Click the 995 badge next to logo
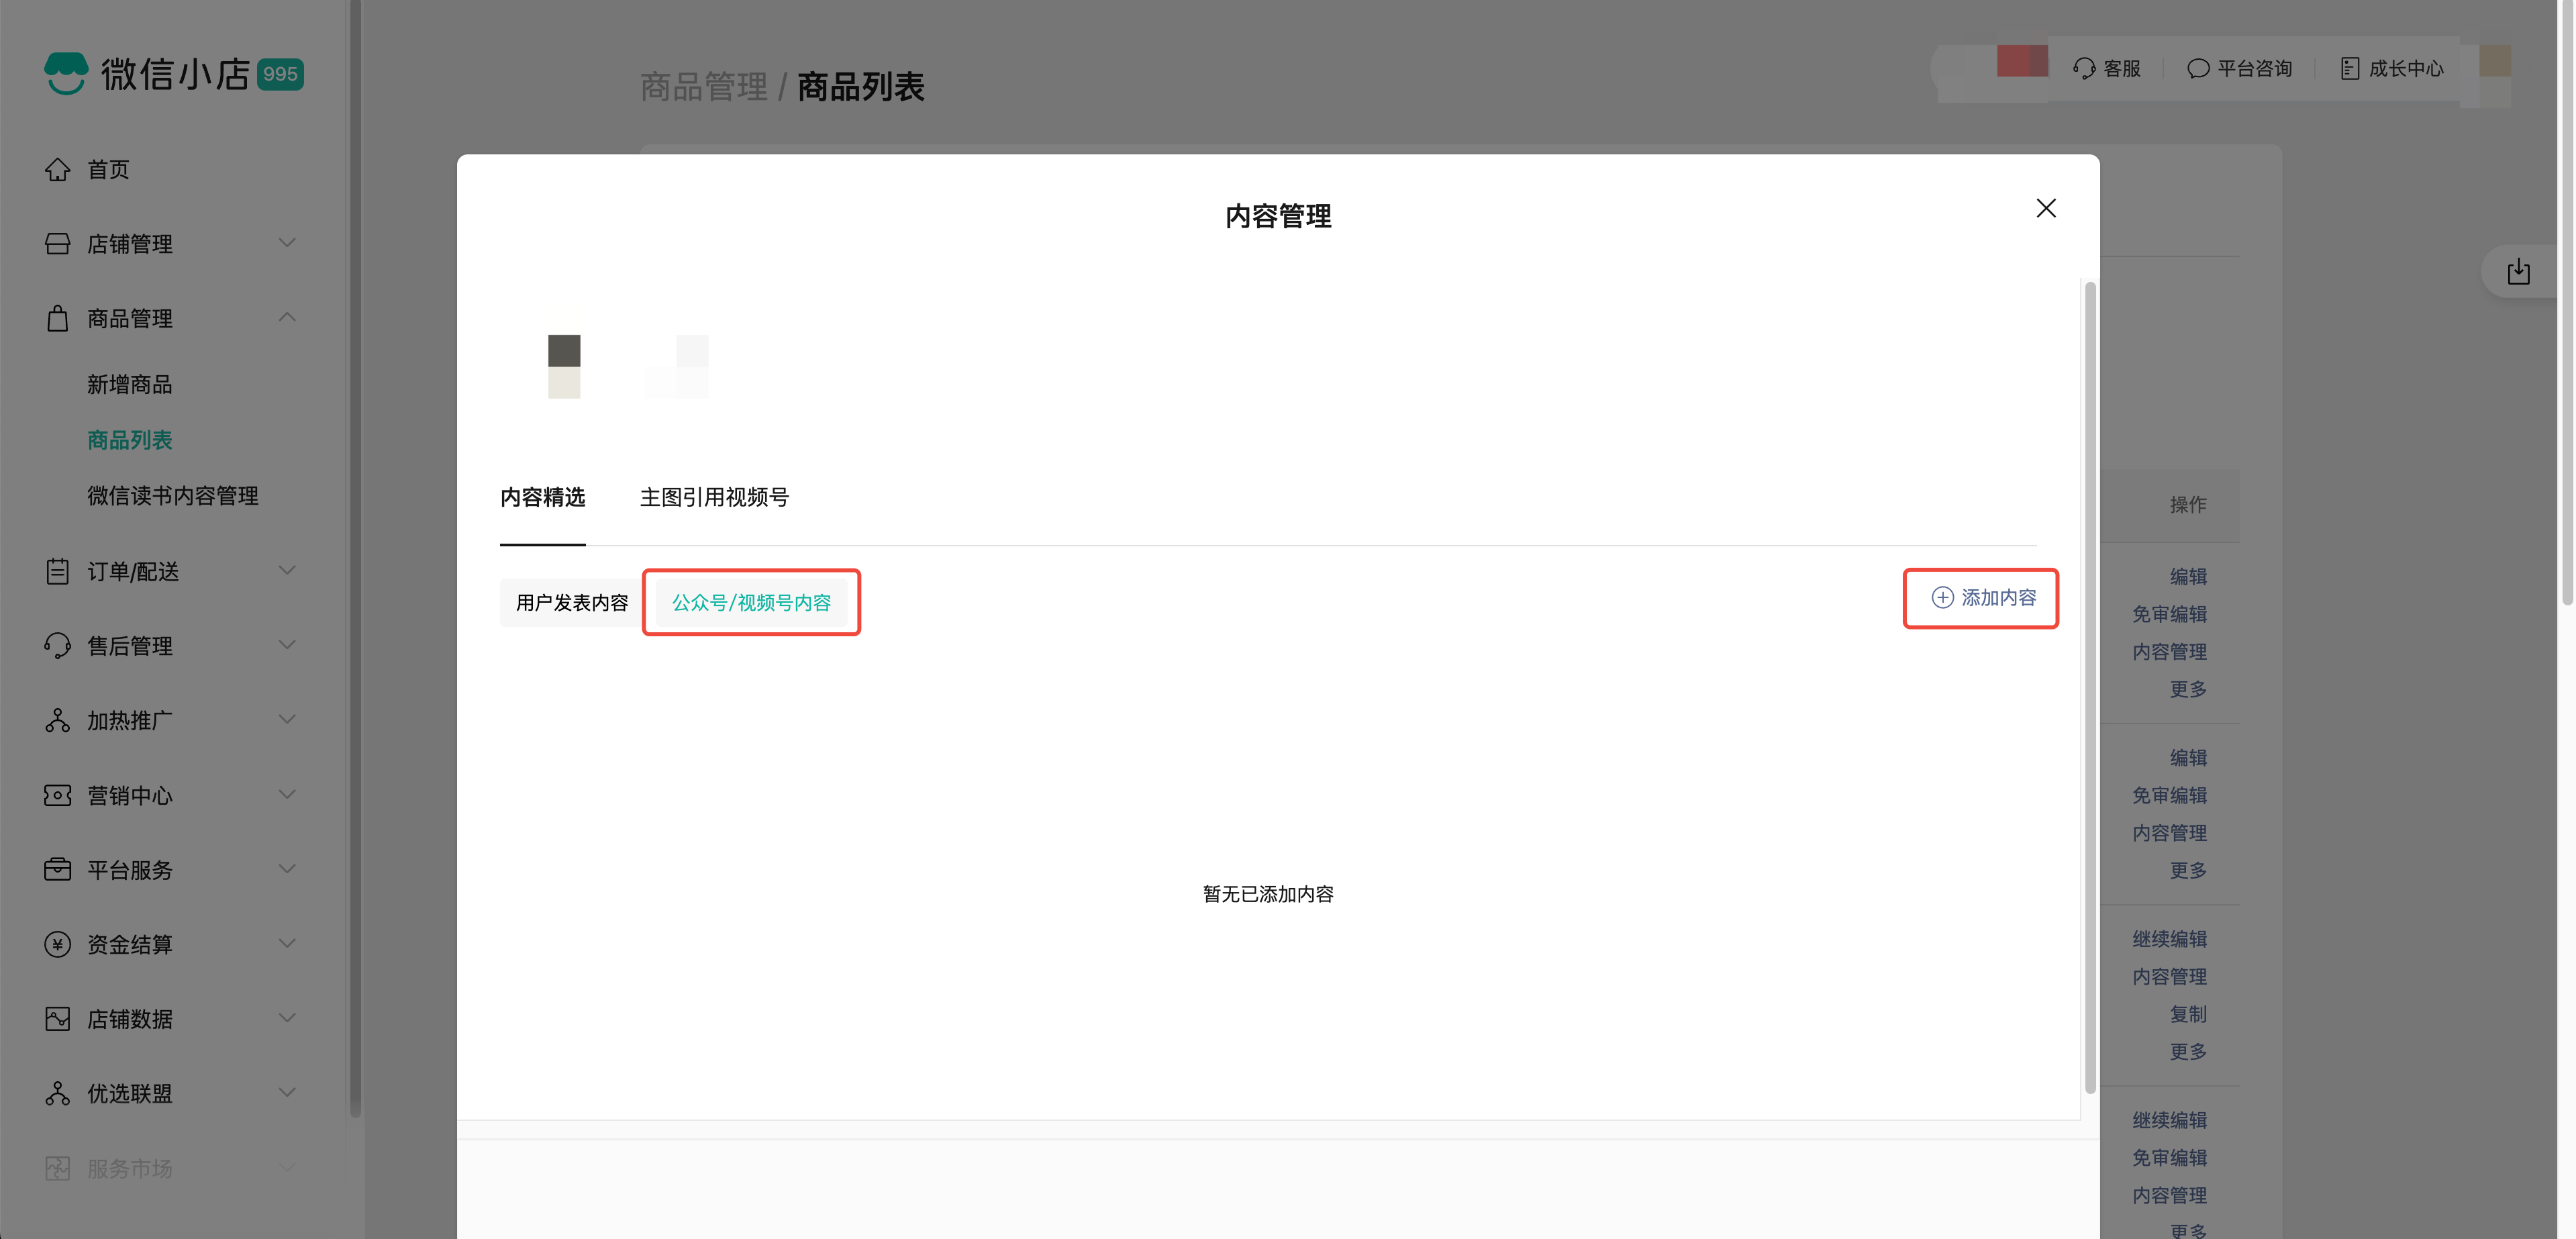Viewport: 2576px width, 1239px height. (x=280, y=74)
